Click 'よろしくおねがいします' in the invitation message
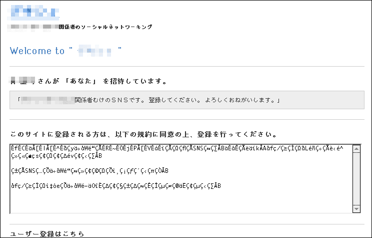The width and height of the screenshot is (372, 238). [x=241, y=101]
